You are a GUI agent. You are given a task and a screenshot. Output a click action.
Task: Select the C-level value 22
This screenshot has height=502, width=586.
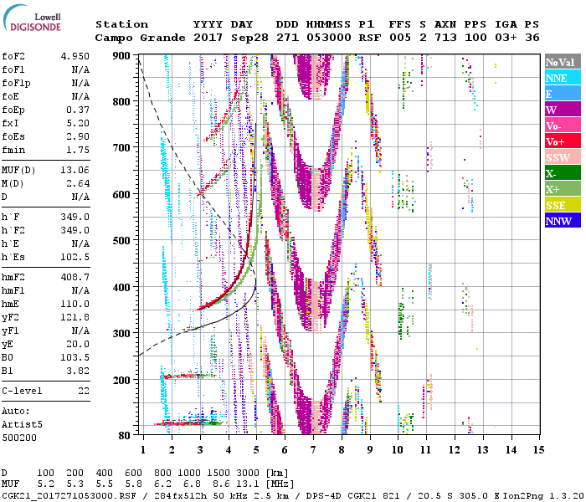click(84, 391)
